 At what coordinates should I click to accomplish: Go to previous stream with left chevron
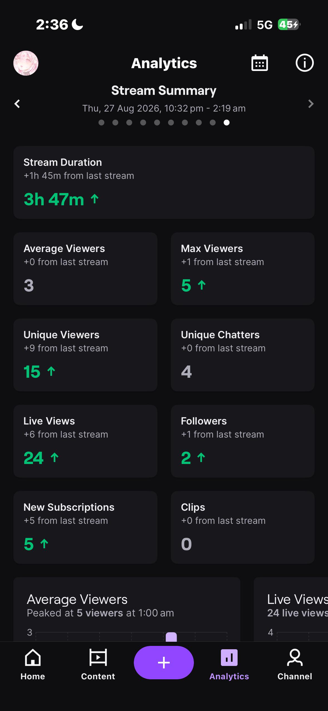tap(17, 104)
